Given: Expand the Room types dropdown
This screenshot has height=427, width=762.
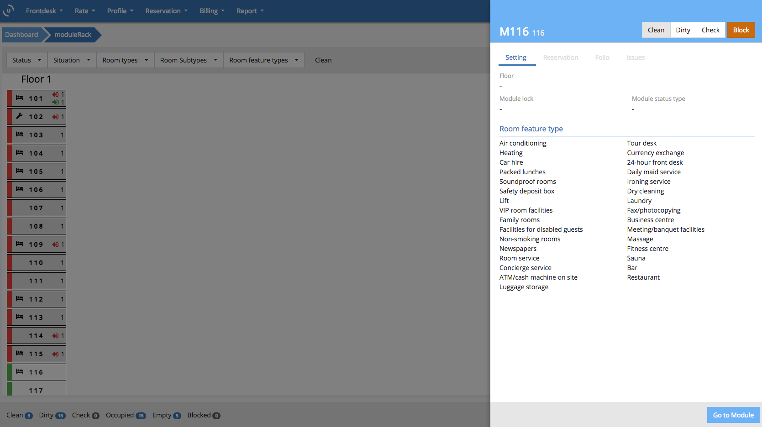Looking at the screenshot, I should pyautogui.click(x=125, y=60).
